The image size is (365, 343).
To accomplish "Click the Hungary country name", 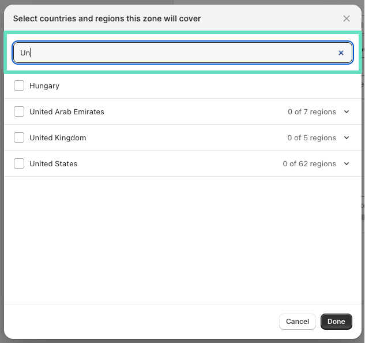I will [44, 85].
